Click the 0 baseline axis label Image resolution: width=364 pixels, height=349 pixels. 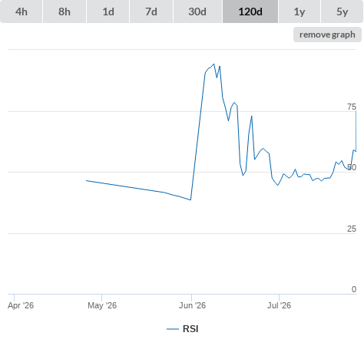[x=354, y=289]
